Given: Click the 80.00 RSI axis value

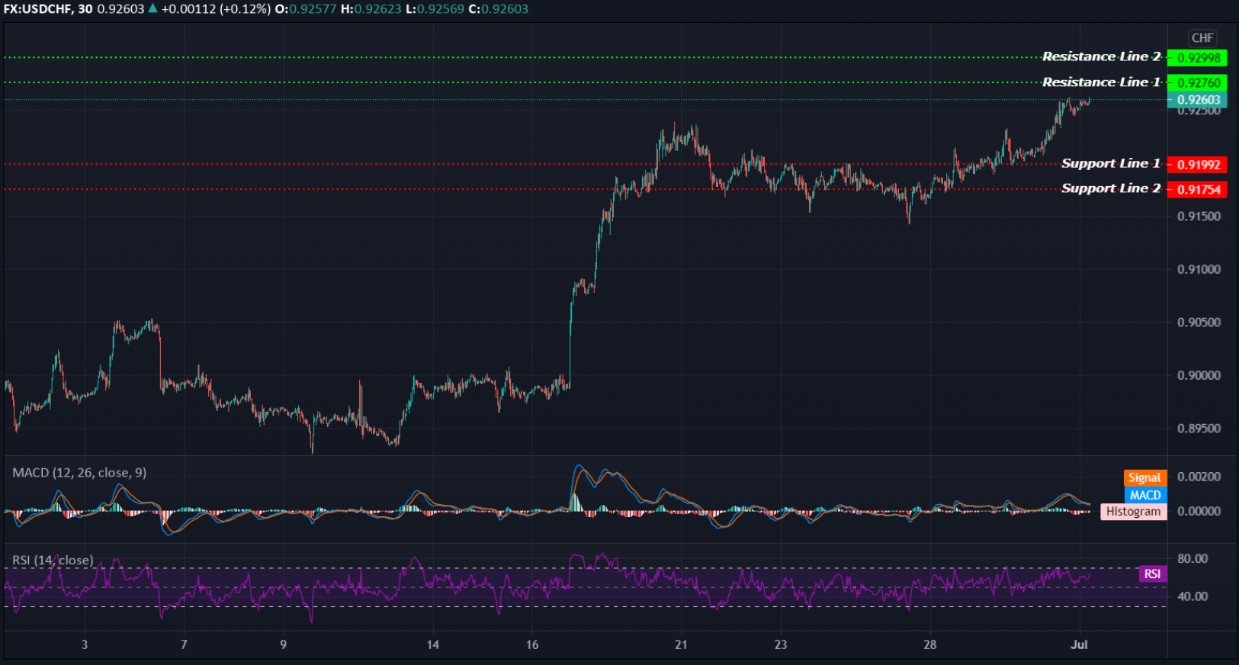Looking at the screenshot, I should (x=1192, y=559).
